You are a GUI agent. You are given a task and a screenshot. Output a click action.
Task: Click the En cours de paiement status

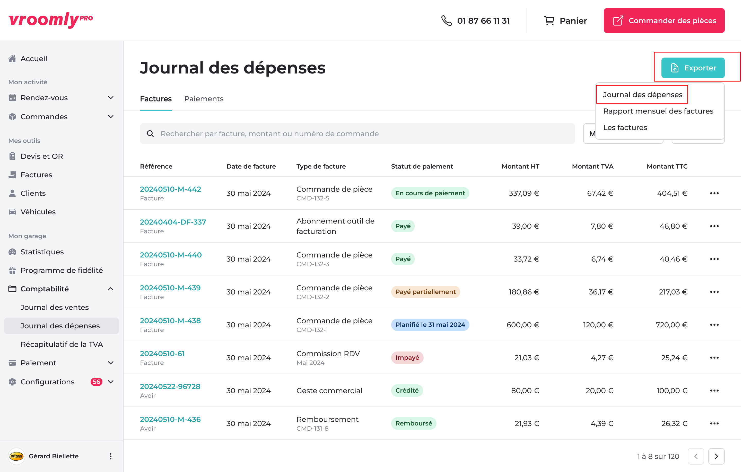tap(430, 193)
